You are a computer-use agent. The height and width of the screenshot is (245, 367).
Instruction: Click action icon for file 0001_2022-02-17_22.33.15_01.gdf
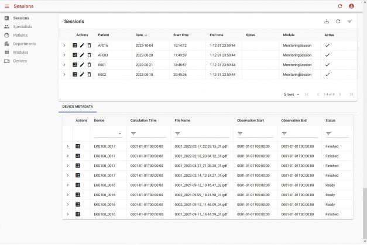tap(77, 146)
